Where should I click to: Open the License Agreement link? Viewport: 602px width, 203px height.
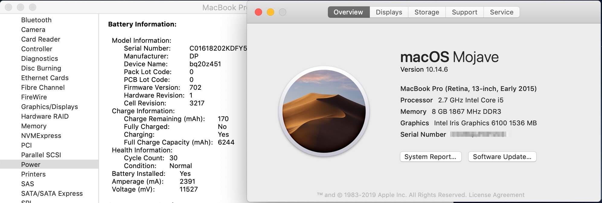click(x=497, y=195)
